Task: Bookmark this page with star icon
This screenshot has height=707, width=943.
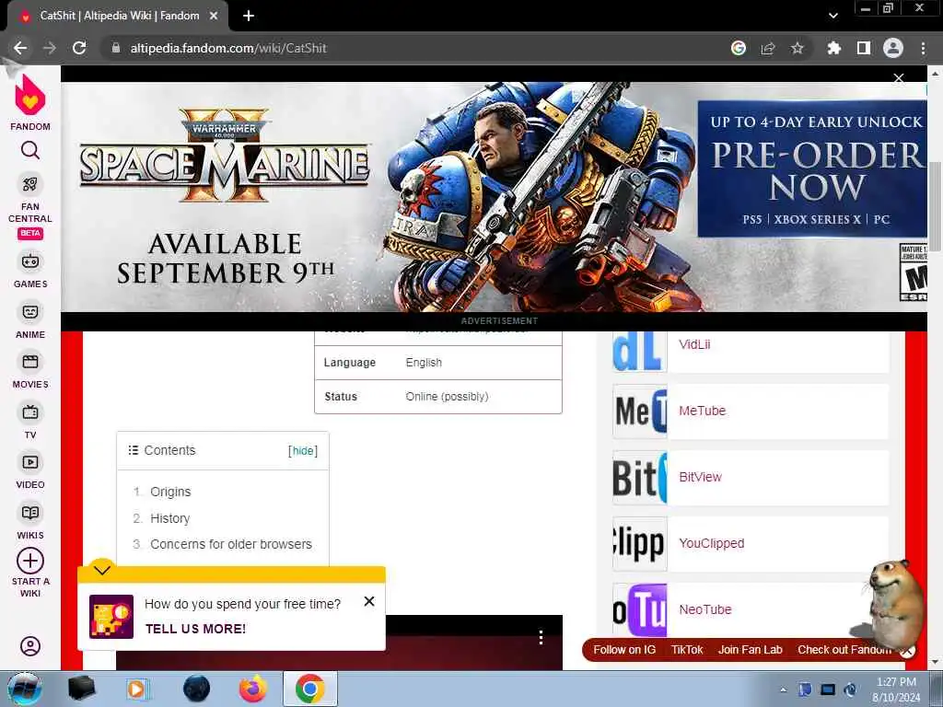Action: pyautogui.click(x=797, y=48)
